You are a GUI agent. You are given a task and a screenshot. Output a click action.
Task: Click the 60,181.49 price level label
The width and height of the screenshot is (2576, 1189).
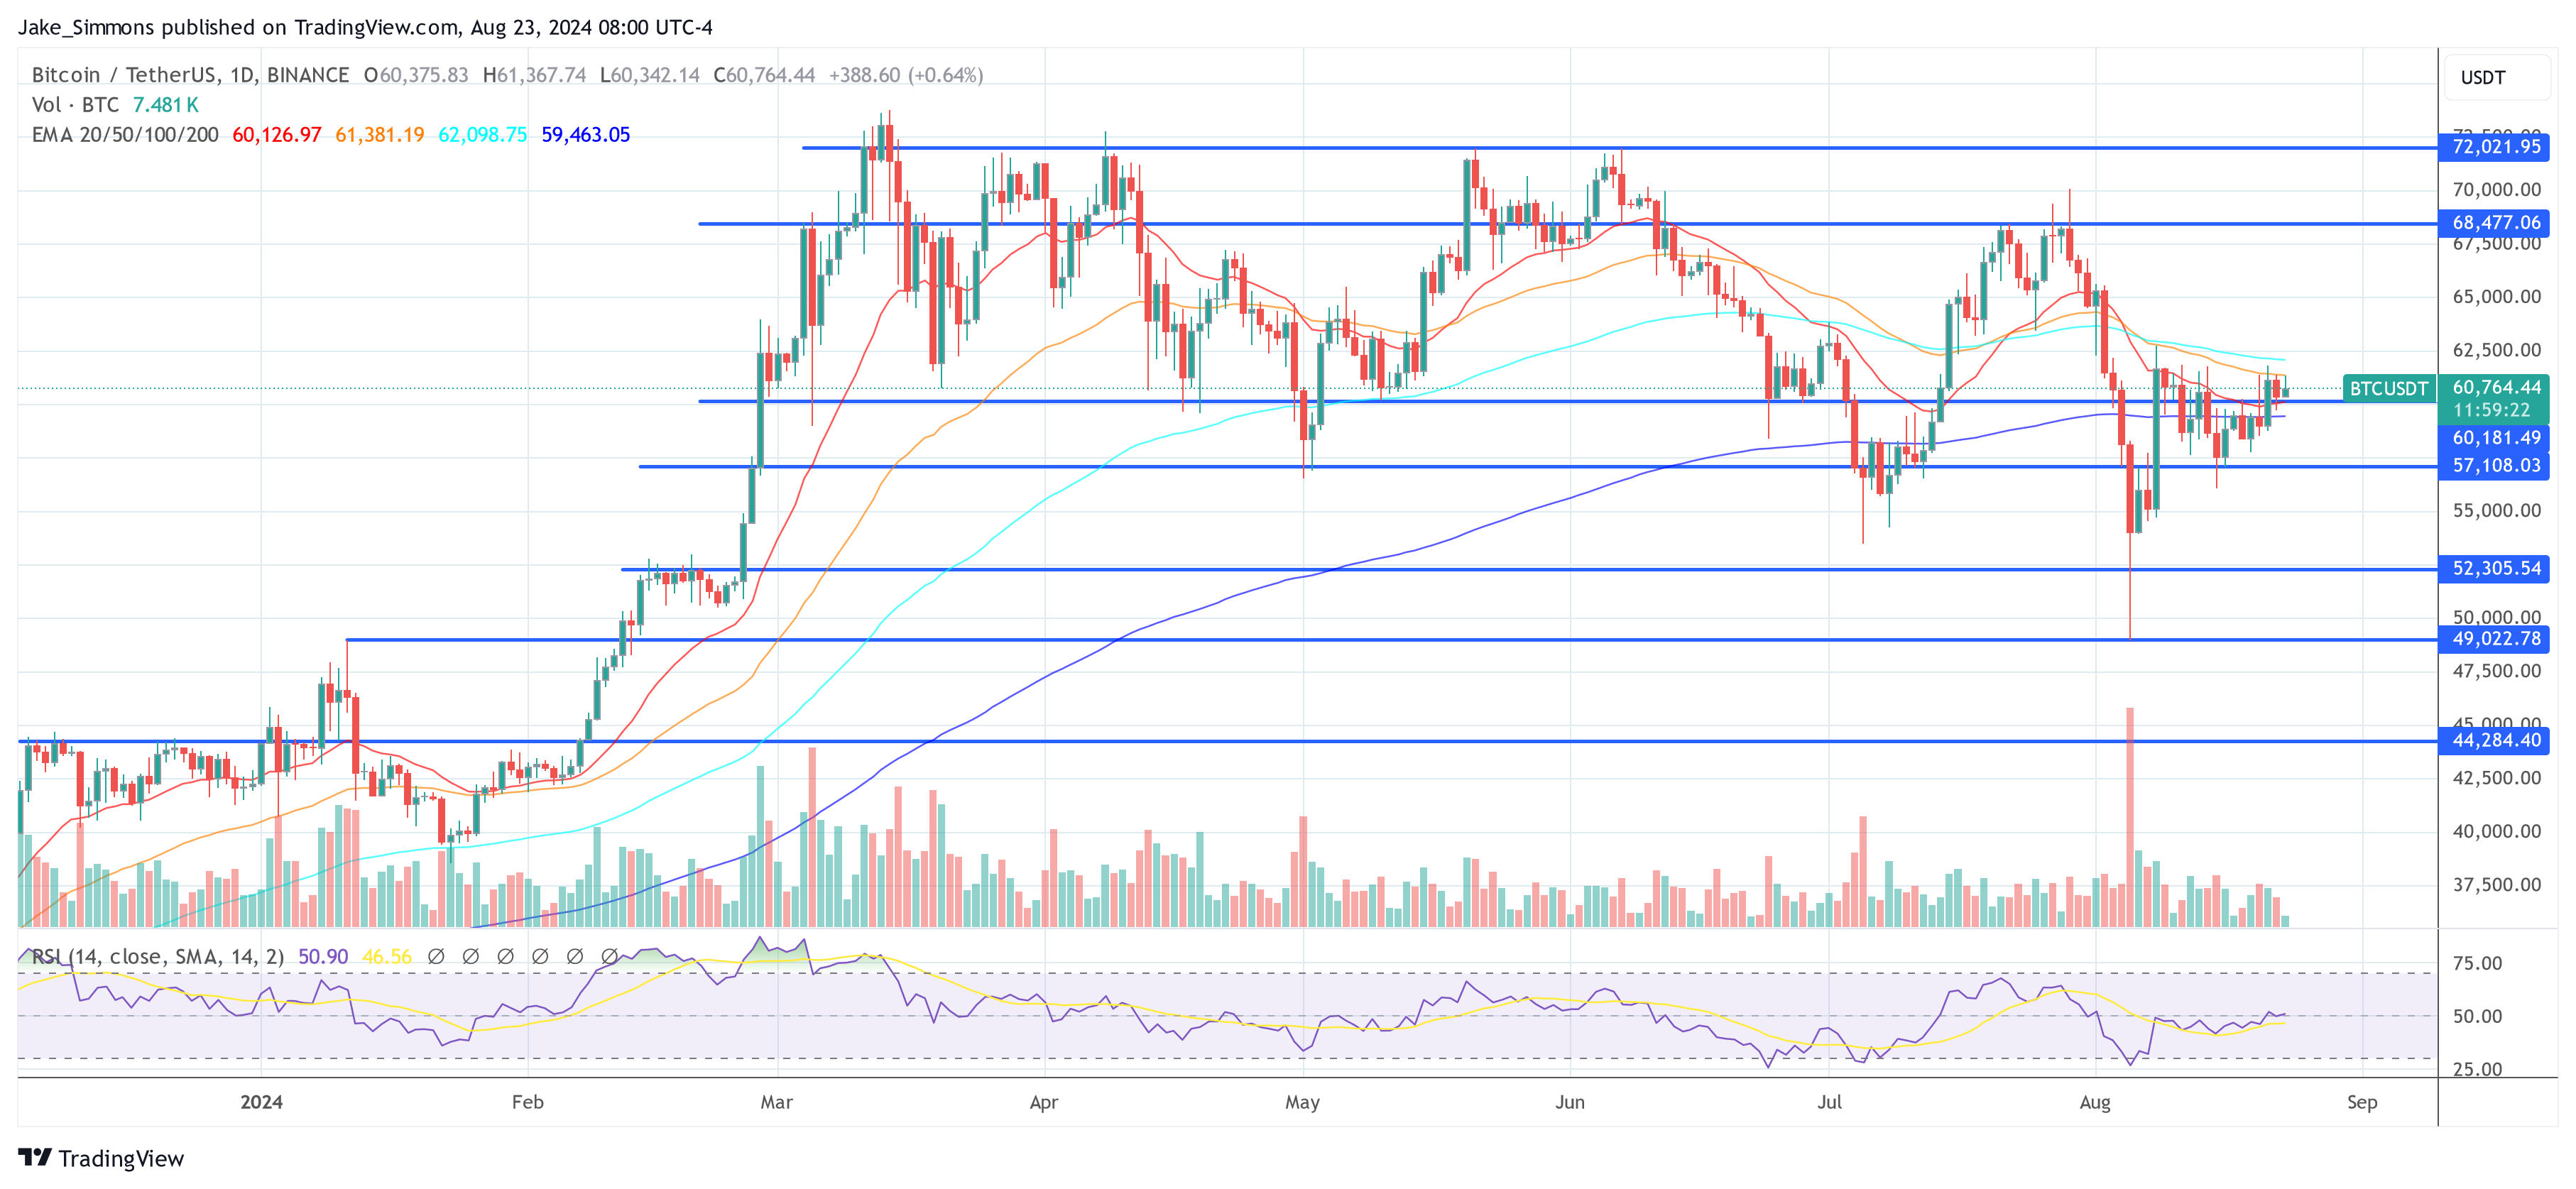pyautogui.click(x=2495, y=438)
